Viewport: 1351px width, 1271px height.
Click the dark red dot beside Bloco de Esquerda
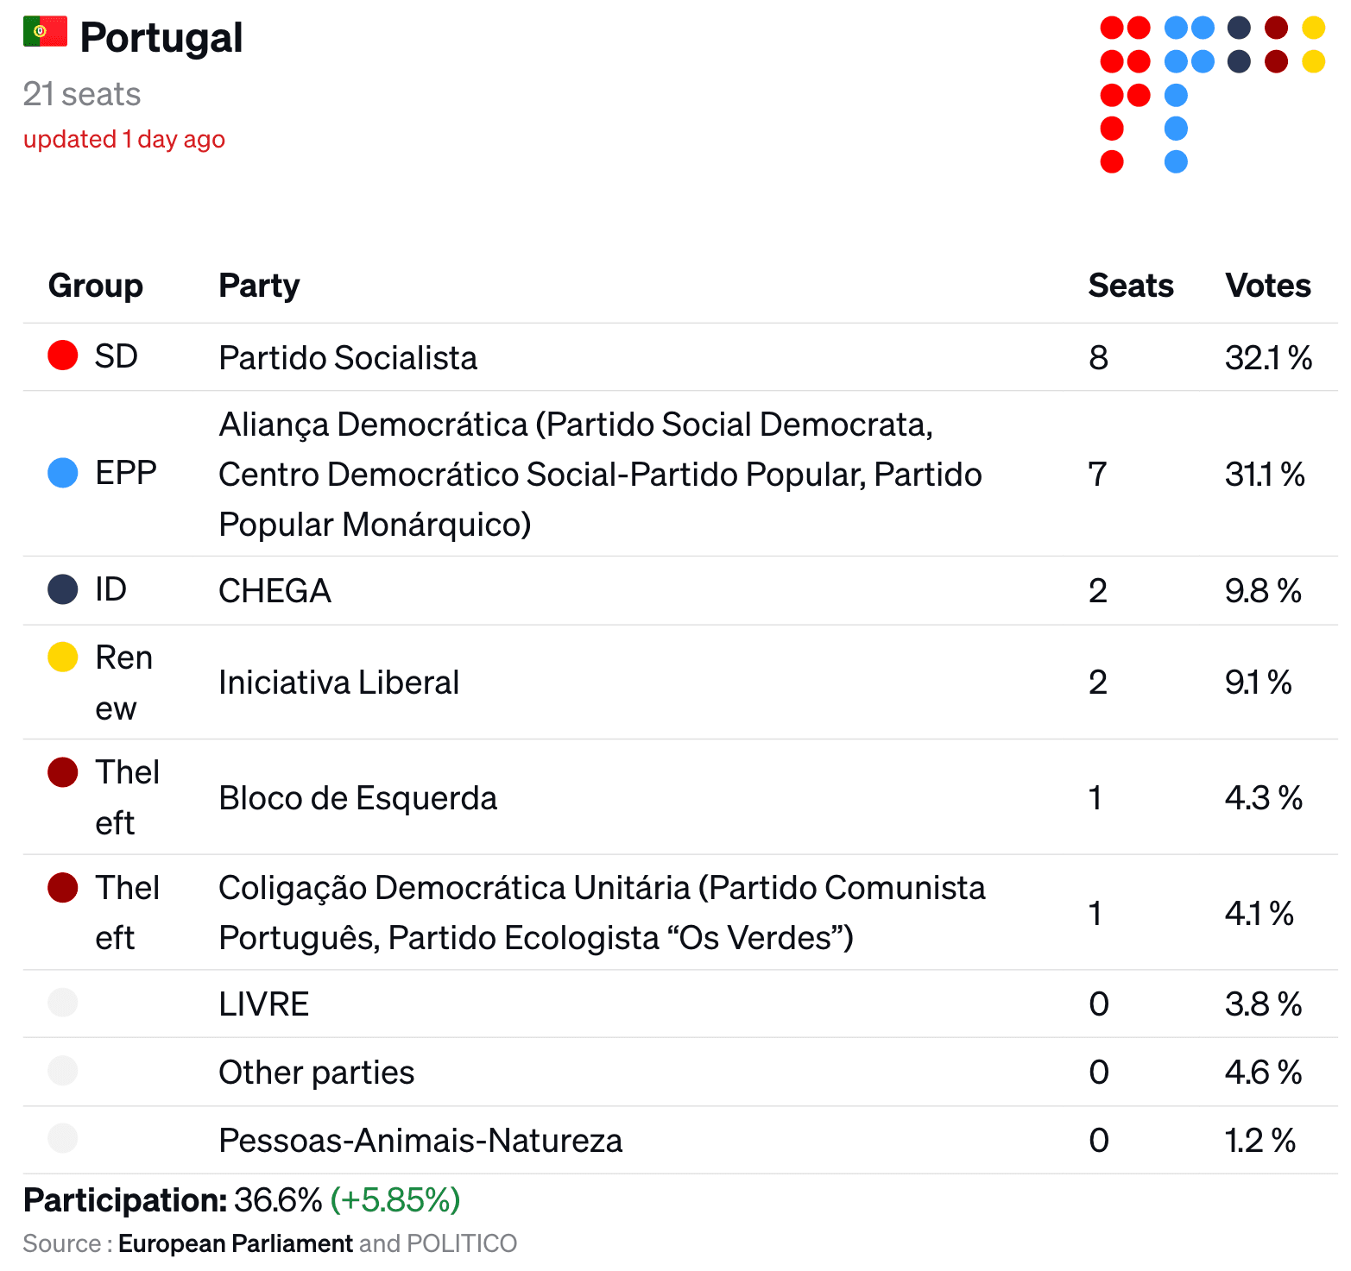(x=63, y=771)
